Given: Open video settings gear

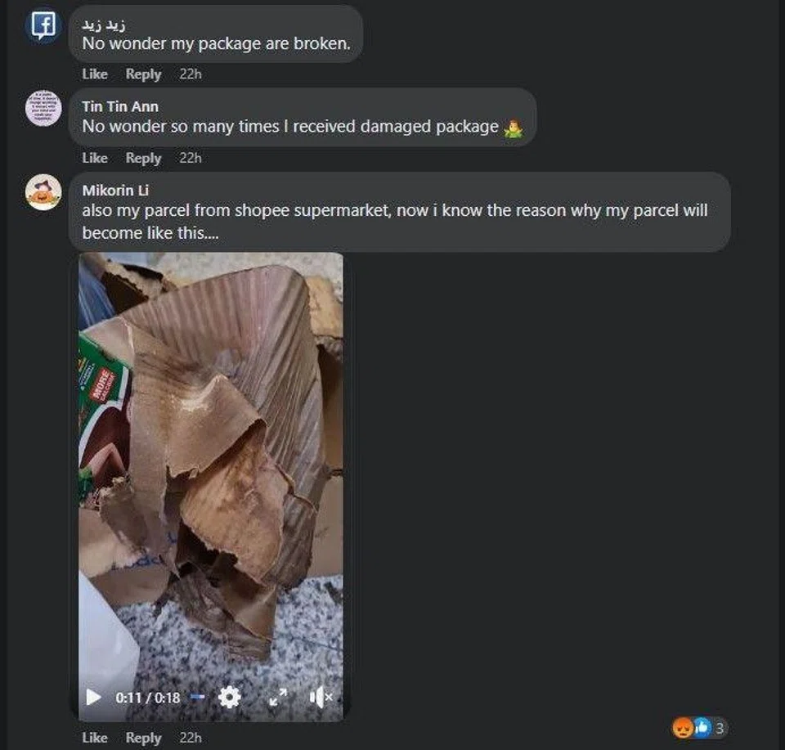Looking at the screenshot, I should (230, 697).
